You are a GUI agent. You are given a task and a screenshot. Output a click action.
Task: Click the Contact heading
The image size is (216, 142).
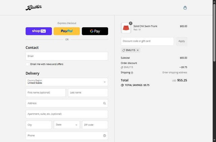click(x=32, y=47)
